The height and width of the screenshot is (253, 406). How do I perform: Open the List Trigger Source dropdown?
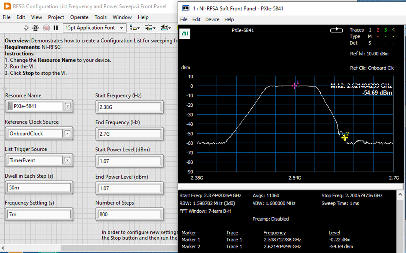[67, 160]
